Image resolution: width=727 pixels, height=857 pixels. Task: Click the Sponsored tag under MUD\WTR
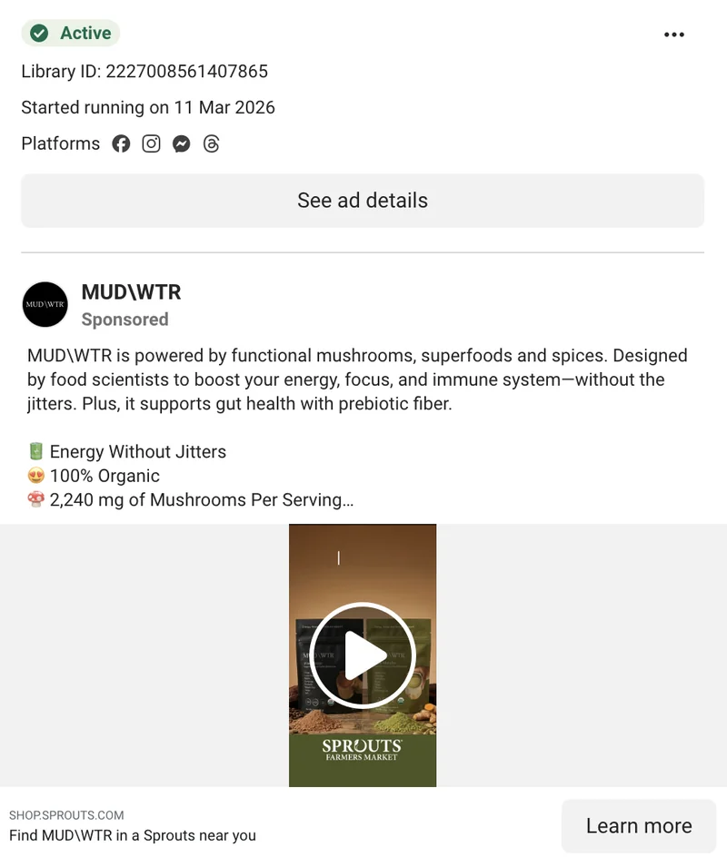[124, 320]
